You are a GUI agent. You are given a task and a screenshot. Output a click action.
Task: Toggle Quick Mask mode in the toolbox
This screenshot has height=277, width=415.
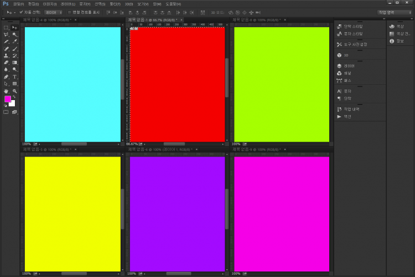click(6, 112)
